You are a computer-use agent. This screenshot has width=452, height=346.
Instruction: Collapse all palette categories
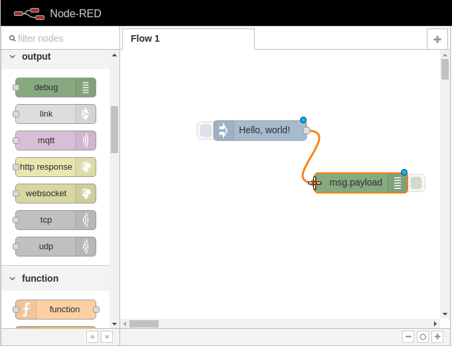(x=92, y=337)
